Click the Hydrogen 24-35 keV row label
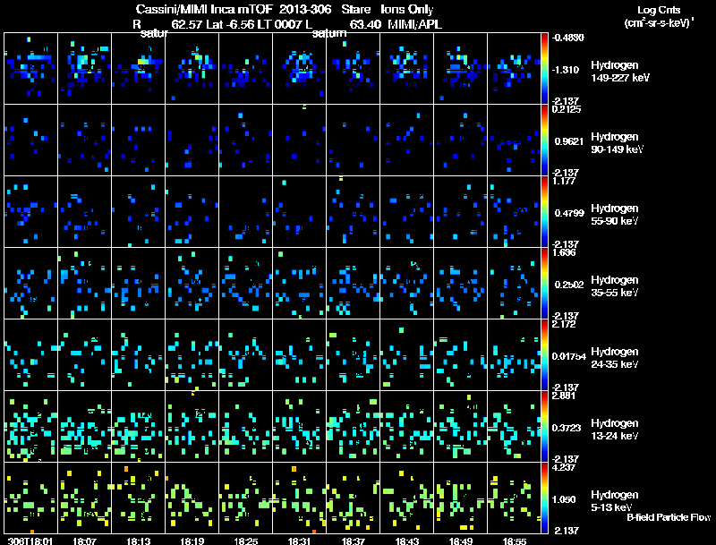Viewport: 716px width, 545px height. (x=613, y=356)
